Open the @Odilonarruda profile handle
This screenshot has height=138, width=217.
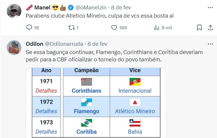64,44
